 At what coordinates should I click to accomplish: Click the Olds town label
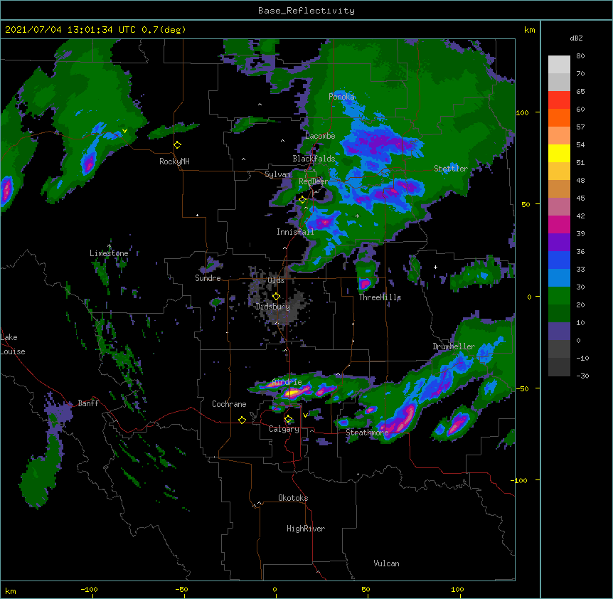pyautogui.click(x=276, y=280)
